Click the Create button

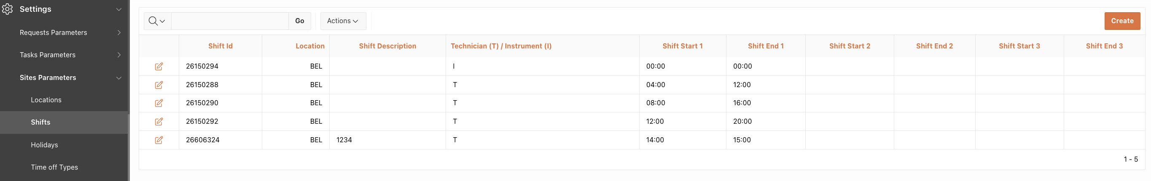[1122, 21]
